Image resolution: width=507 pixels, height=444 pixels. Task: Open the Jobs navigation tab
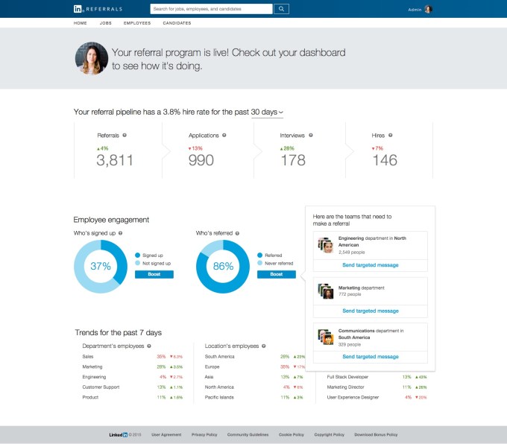pos(106,23)
